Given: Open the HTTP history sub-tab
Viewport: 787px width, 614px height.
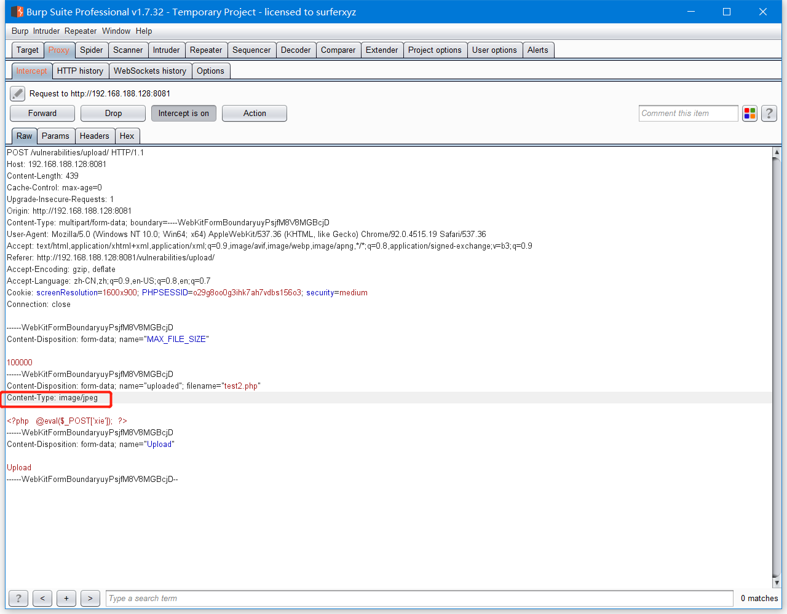Looking at the screenshot, I should [80, 71].
